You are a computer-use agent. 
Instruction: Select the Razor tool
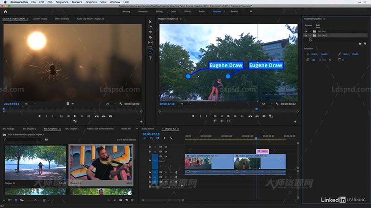[150, 37]
